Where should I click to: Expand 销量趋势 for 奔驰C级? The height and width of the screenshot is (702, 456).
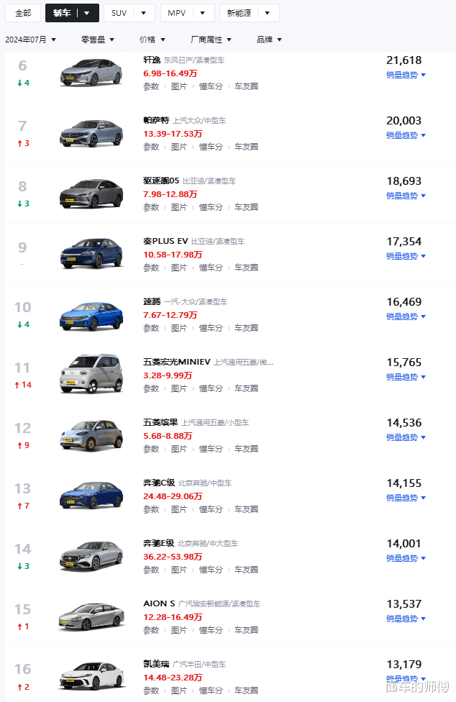[406, 498]
